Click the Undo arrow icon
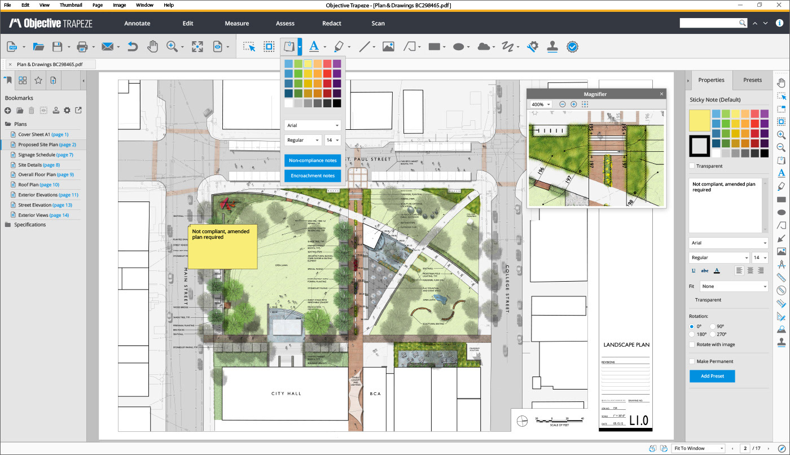Screen dimensions: 790x455 click(x=132, y=47)
